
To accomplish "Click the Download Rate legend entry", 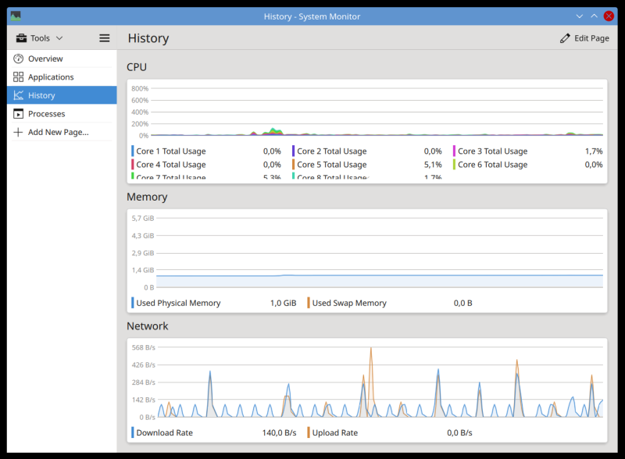I will tap(164, 432).
